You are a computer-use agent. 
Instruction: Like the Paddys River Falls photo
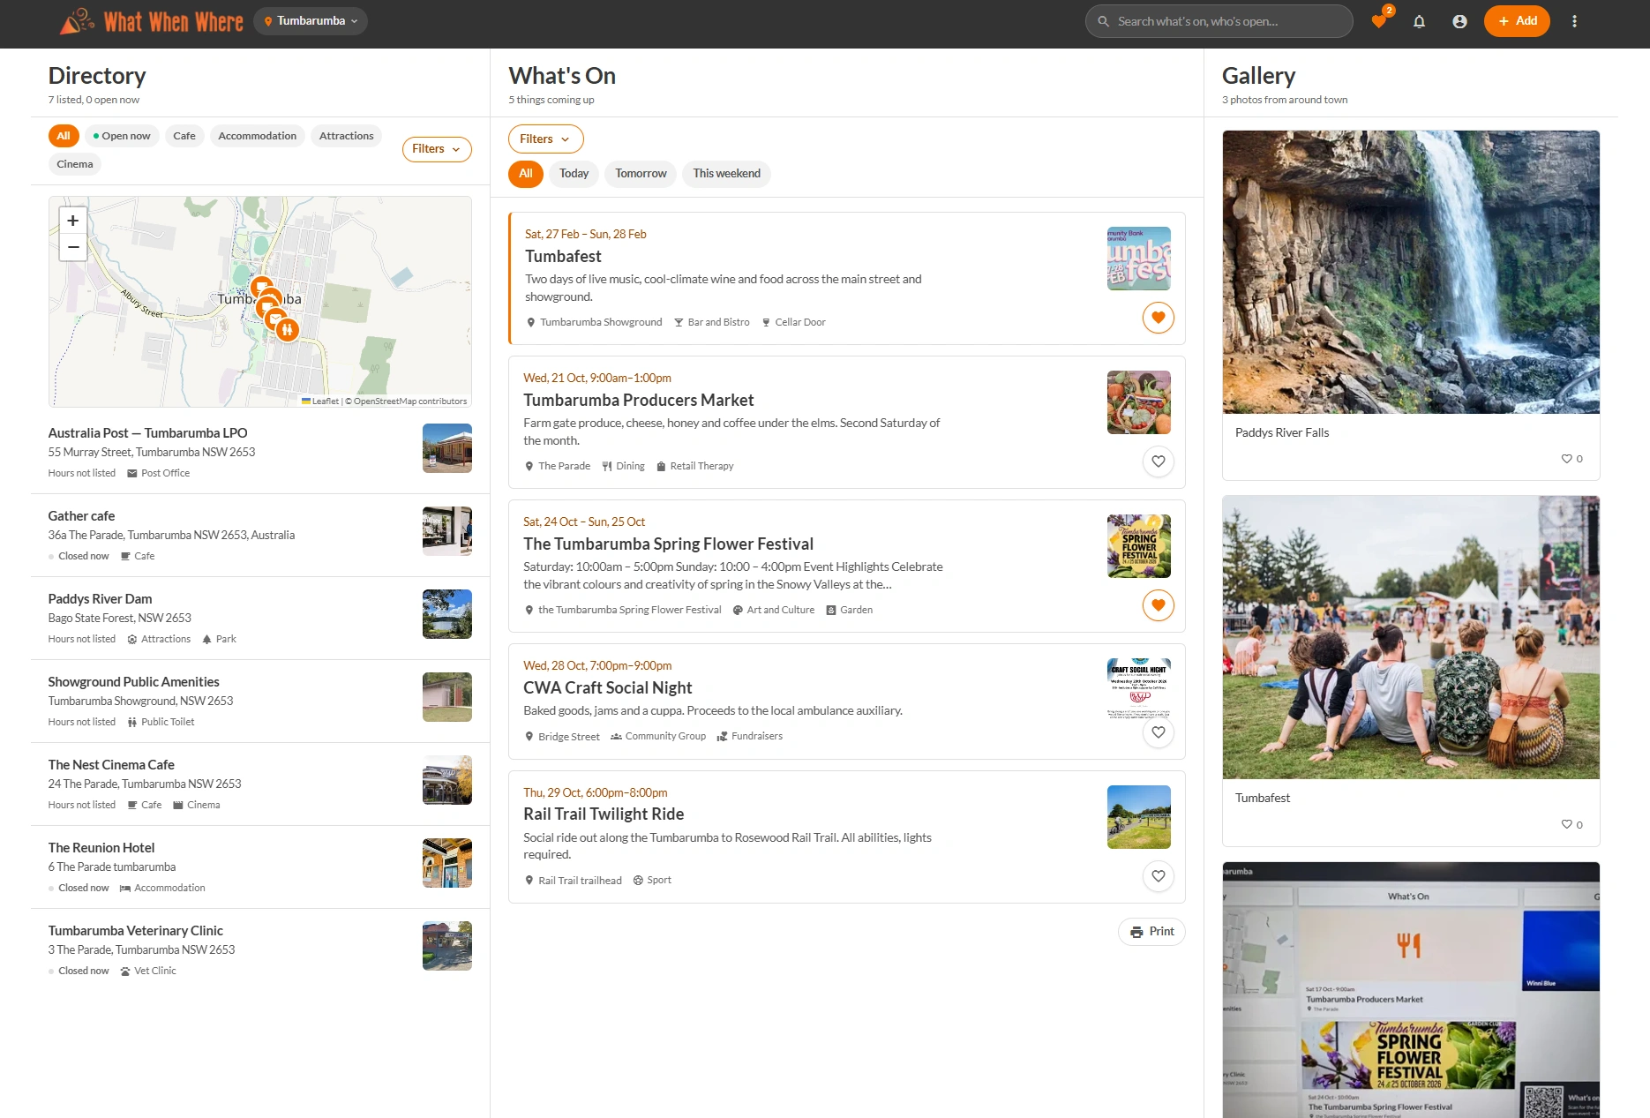pos(1571,459)
